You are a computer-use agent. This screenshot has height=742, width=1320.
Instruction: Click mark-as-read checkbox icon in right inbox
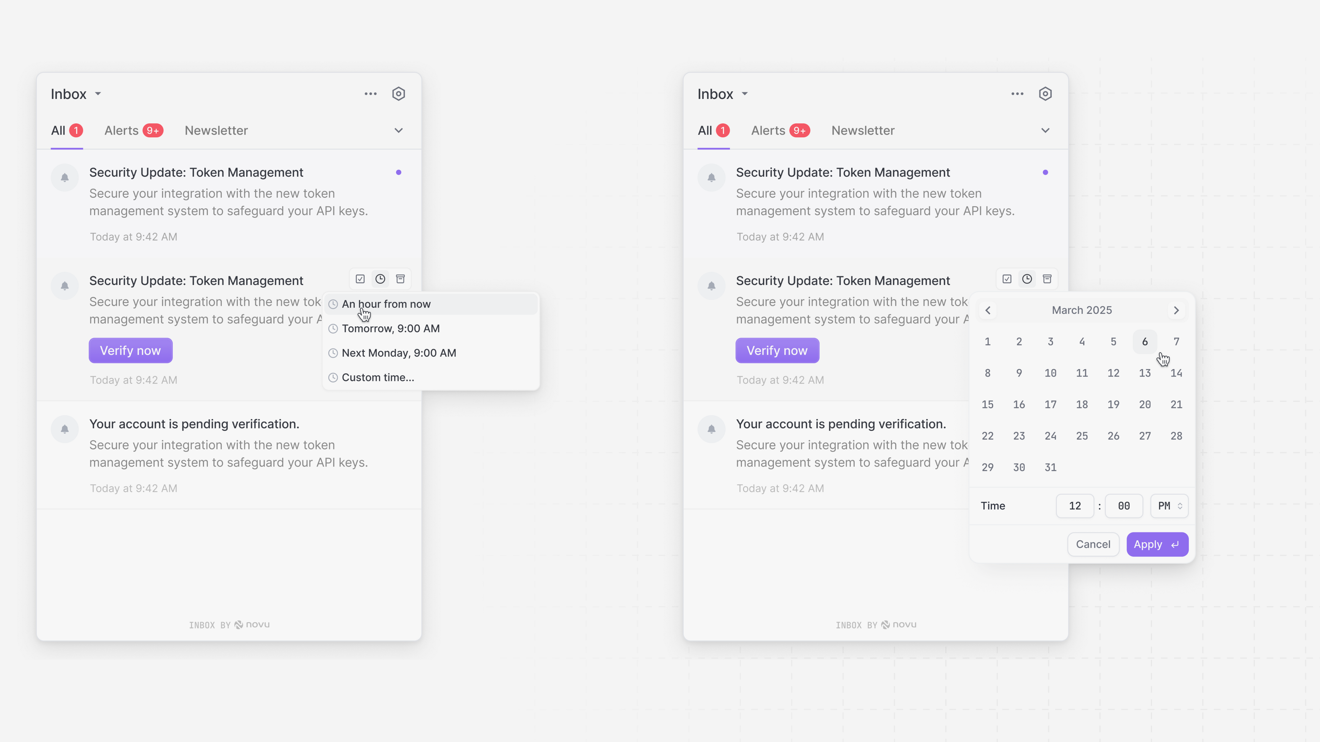(1007, 279)
